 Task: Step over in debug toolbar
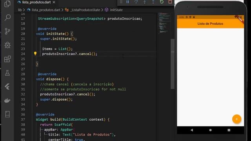tap(136, 2)
